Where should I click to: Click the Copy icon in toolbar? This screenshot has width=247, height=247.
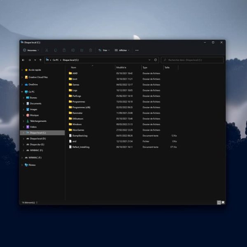56,50
